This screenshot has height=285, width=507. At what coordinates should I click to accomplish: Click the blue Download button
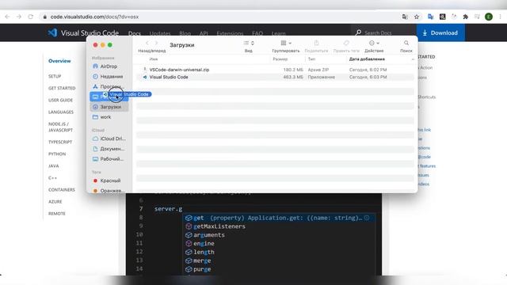440,32
